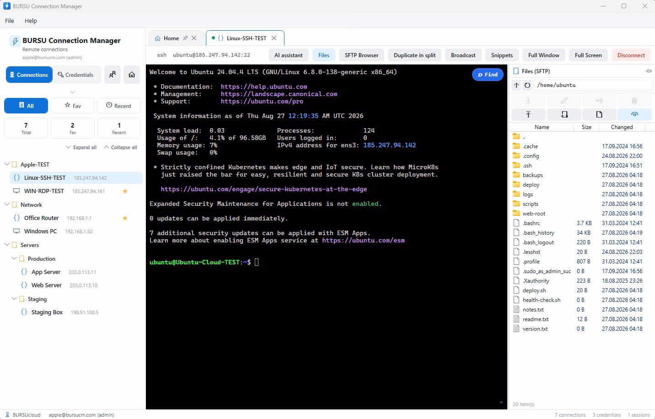Open the users/team management icon
The image size is (655, 419).
tap(113, 75)
